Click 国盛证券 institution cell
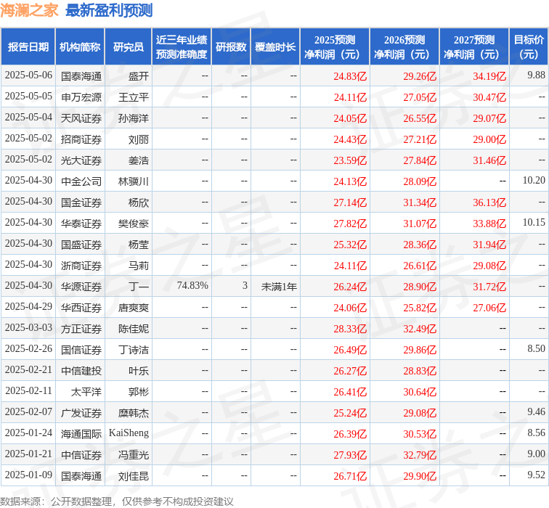Viewport: 549px width, 508px height. click(81, 245)
